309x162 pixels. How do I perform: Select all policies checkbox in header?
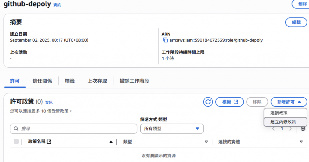16,141
